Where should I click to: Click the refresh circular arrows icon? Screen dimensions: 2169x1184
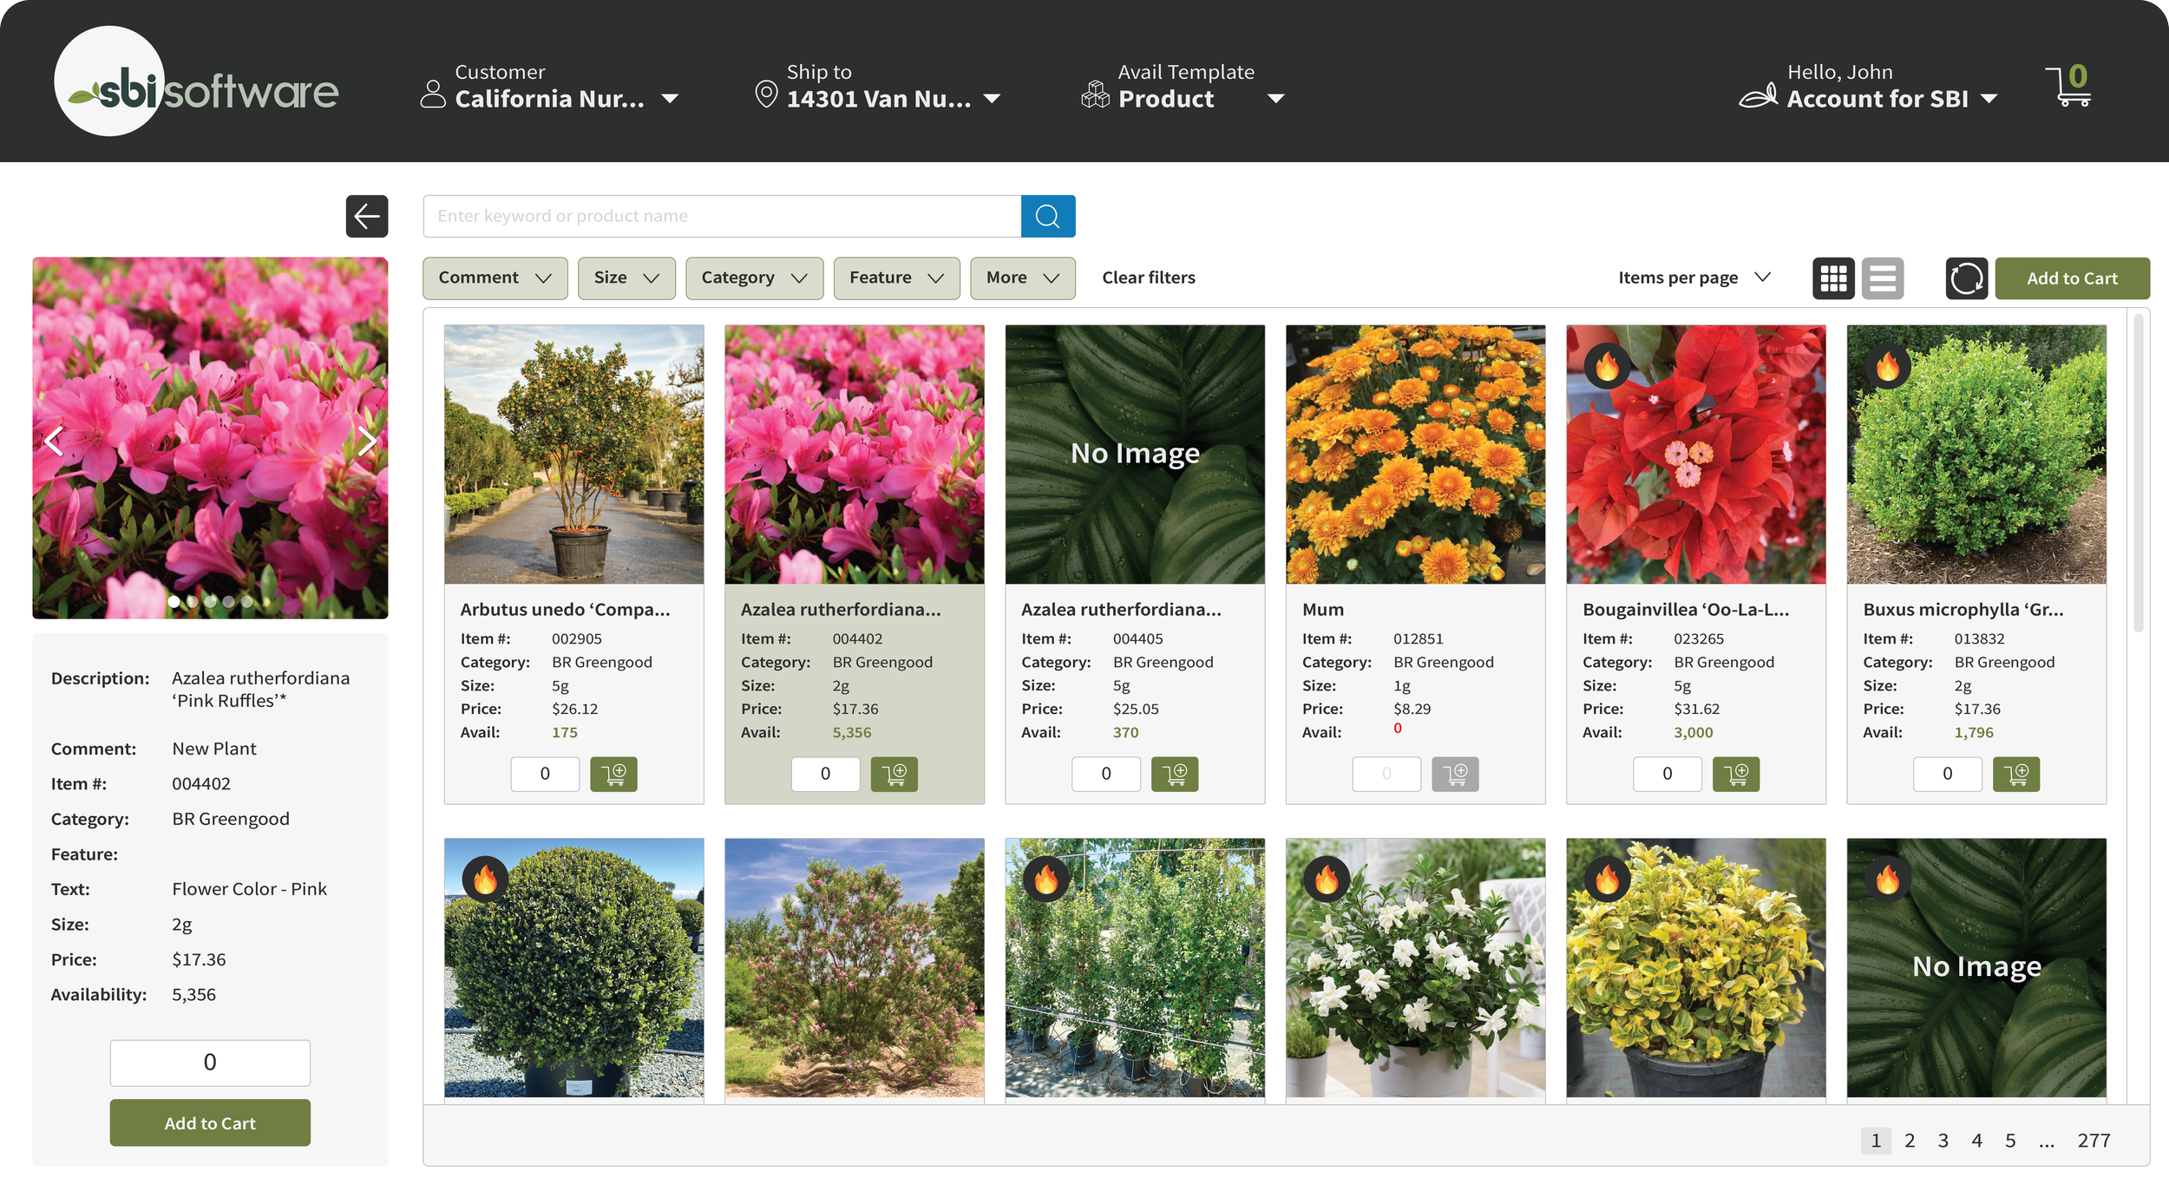coord(1965,278)
